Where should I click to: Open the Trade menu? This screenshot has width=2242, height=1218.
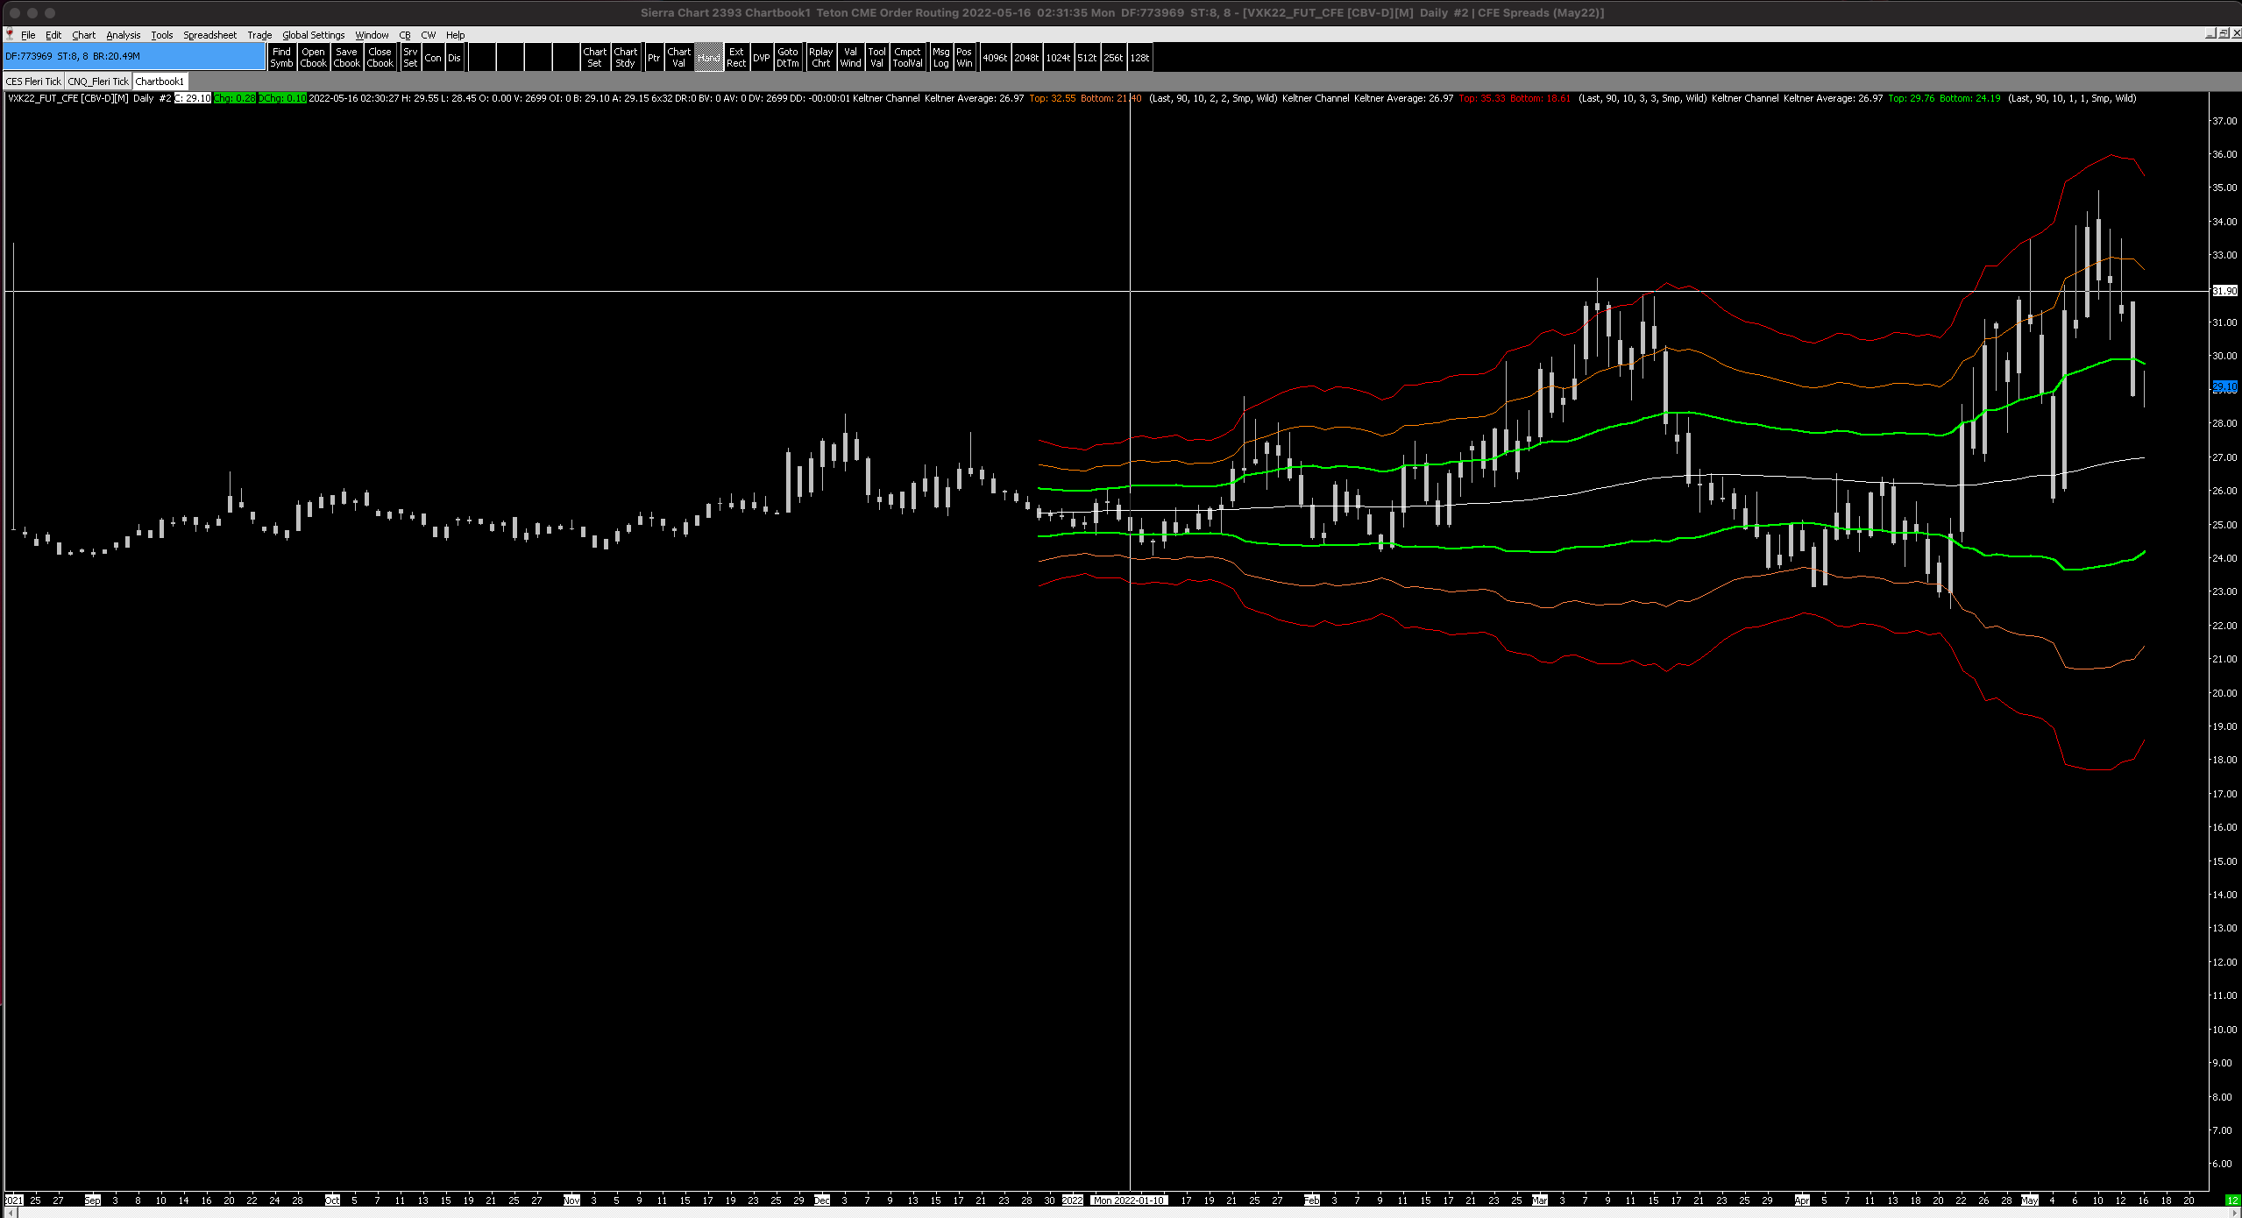[x=259, y=35]
